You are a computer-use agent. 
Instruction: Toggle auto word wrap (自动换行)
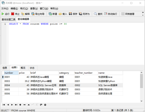click(110, 14)
